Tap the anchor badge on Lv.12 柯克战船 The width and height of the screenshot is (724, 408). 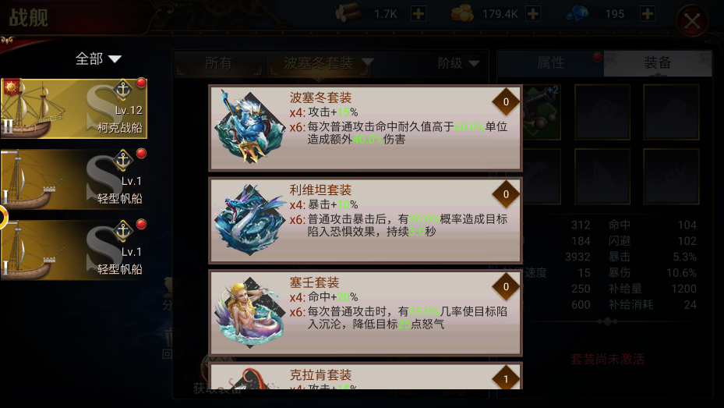[x=123, y=89]
